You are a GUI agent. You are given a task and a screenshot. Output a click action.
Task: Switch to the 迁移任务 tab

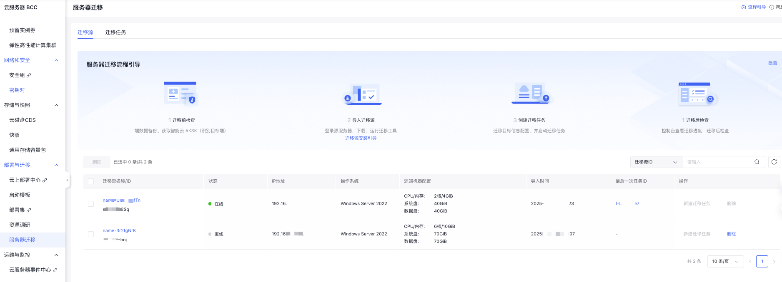pyautogui.click(x=115, y=32)
